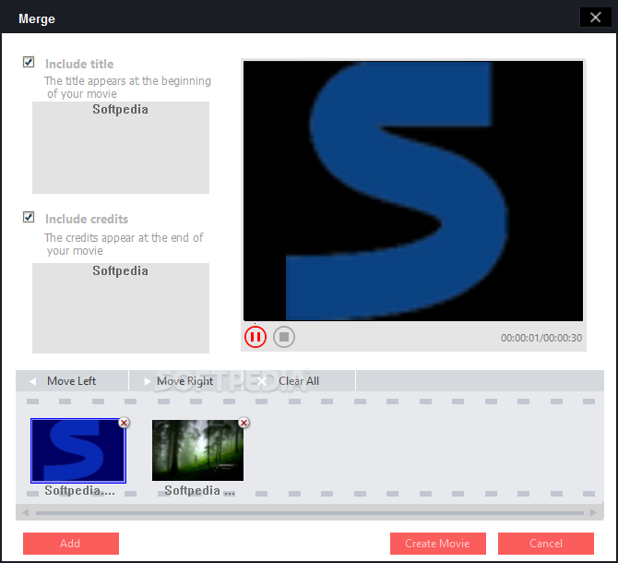Remove the forest clip from the timeline
This screenshot has width=618, height=563.
pos(244,423)
